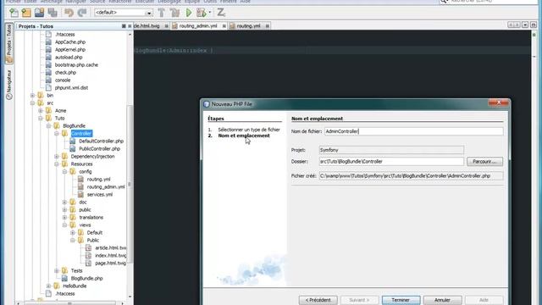The width and height of the screenshot is (542, 305).
Task: Select the highlighted Controller folder
Action: point(81,134)
